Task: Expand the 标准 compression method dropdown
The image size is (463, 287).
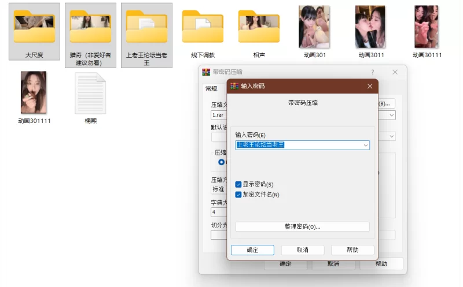Action: [x=220, y=189]
